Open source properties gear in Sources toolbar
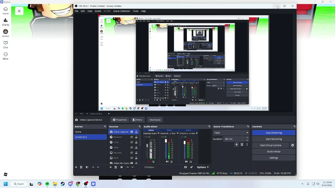Image resolution: width=335 pixels, height=188 pixels. tap(121, 167)
